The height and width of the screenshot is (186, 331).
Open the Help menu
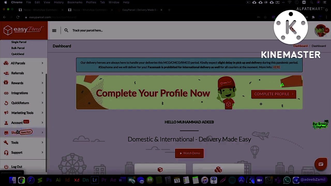tap(126, 2)
